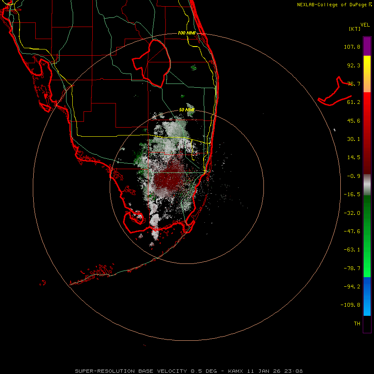This screenshot has width=374, height=374.
Task: Click the Lake Okeechobee outline on the map
Action: [152, 63]
